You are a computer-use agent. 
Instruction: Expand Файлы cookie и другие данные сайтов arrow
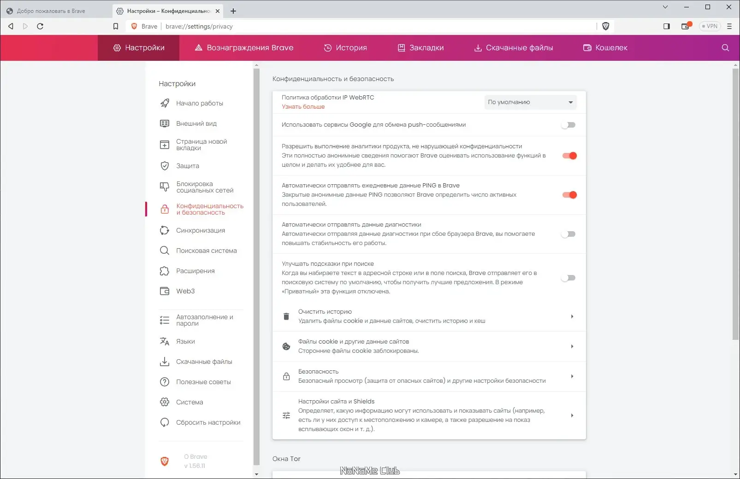[x=572, y=346]
